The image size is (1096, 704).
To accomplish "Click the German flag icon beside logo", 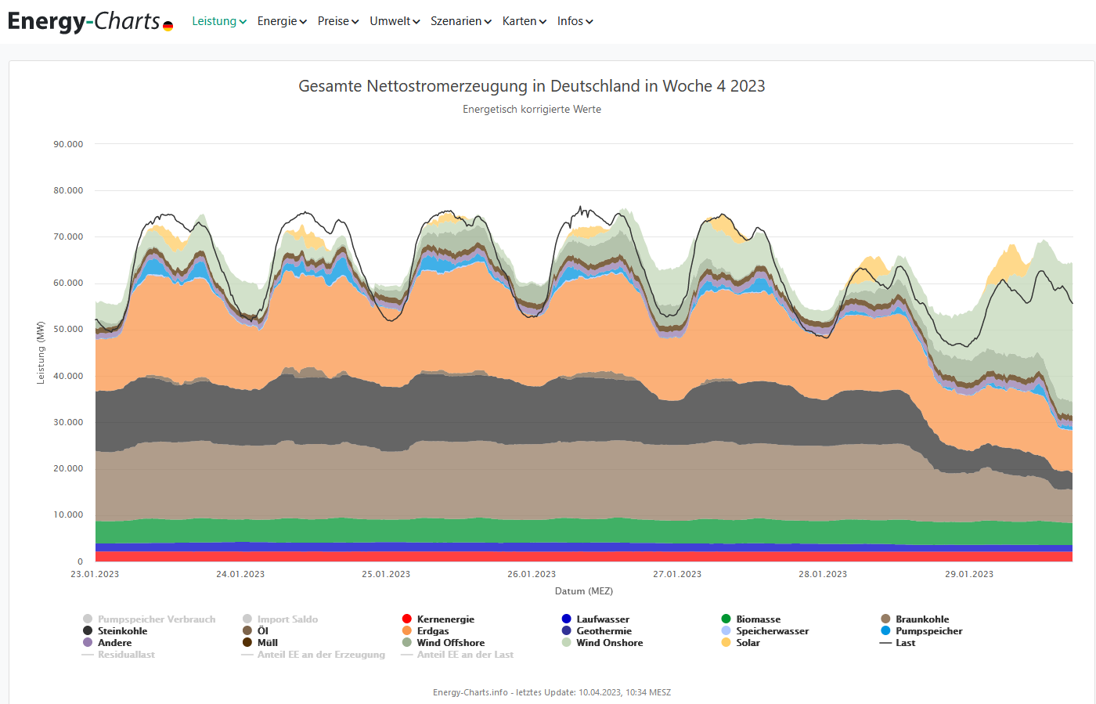I will (168, 27).
